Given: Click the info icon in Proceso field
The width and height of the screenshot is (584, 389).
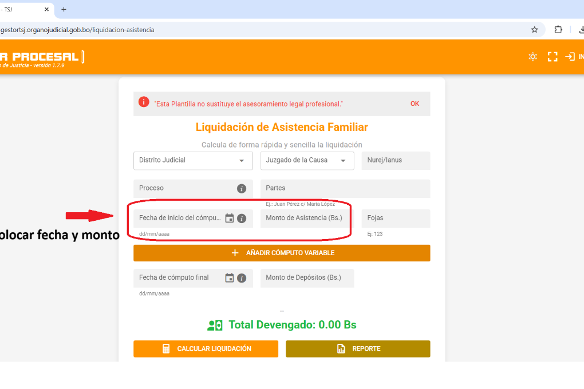Looking at the screenshot, I should click(x=242, y=188).
